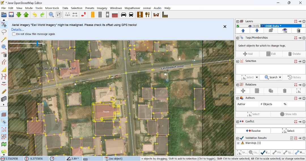Open the Preferences toggle-switch icon

tap(59, 15)
